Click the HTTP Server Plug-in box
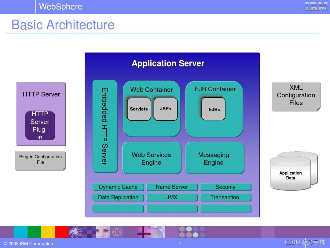The height and width of the screenshot is (248, 330). point(40,126)
